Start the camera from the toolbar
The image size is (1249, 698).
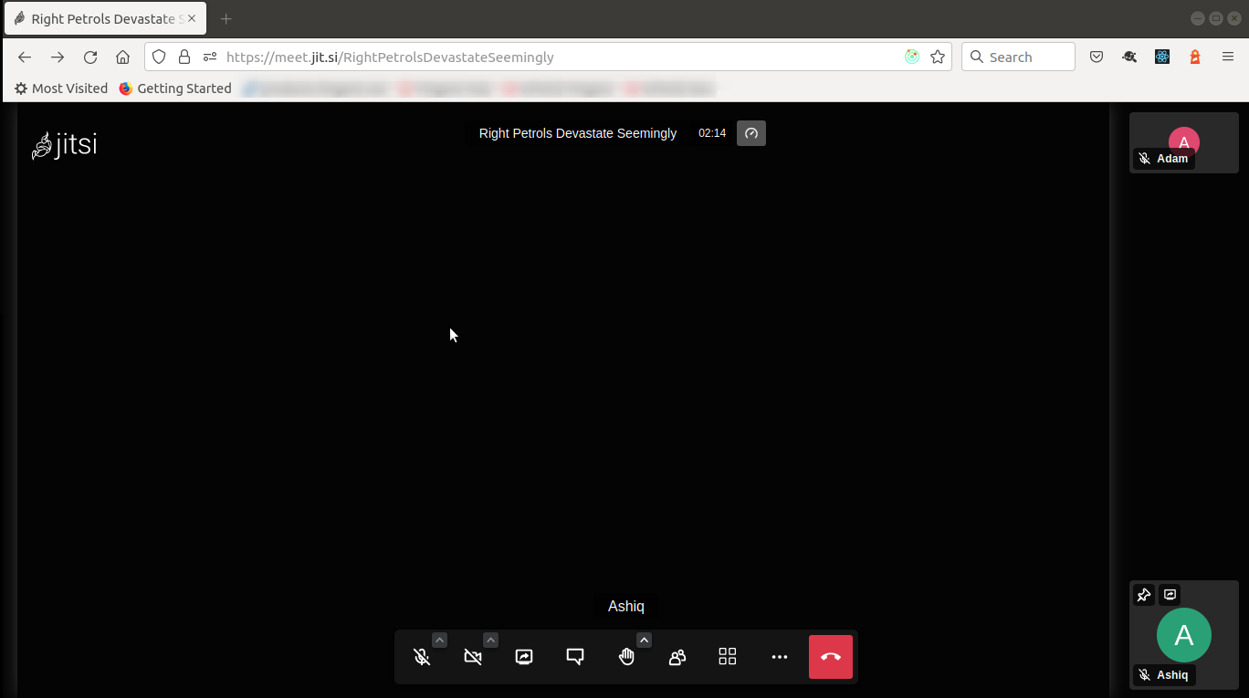[x=472, y=656]
